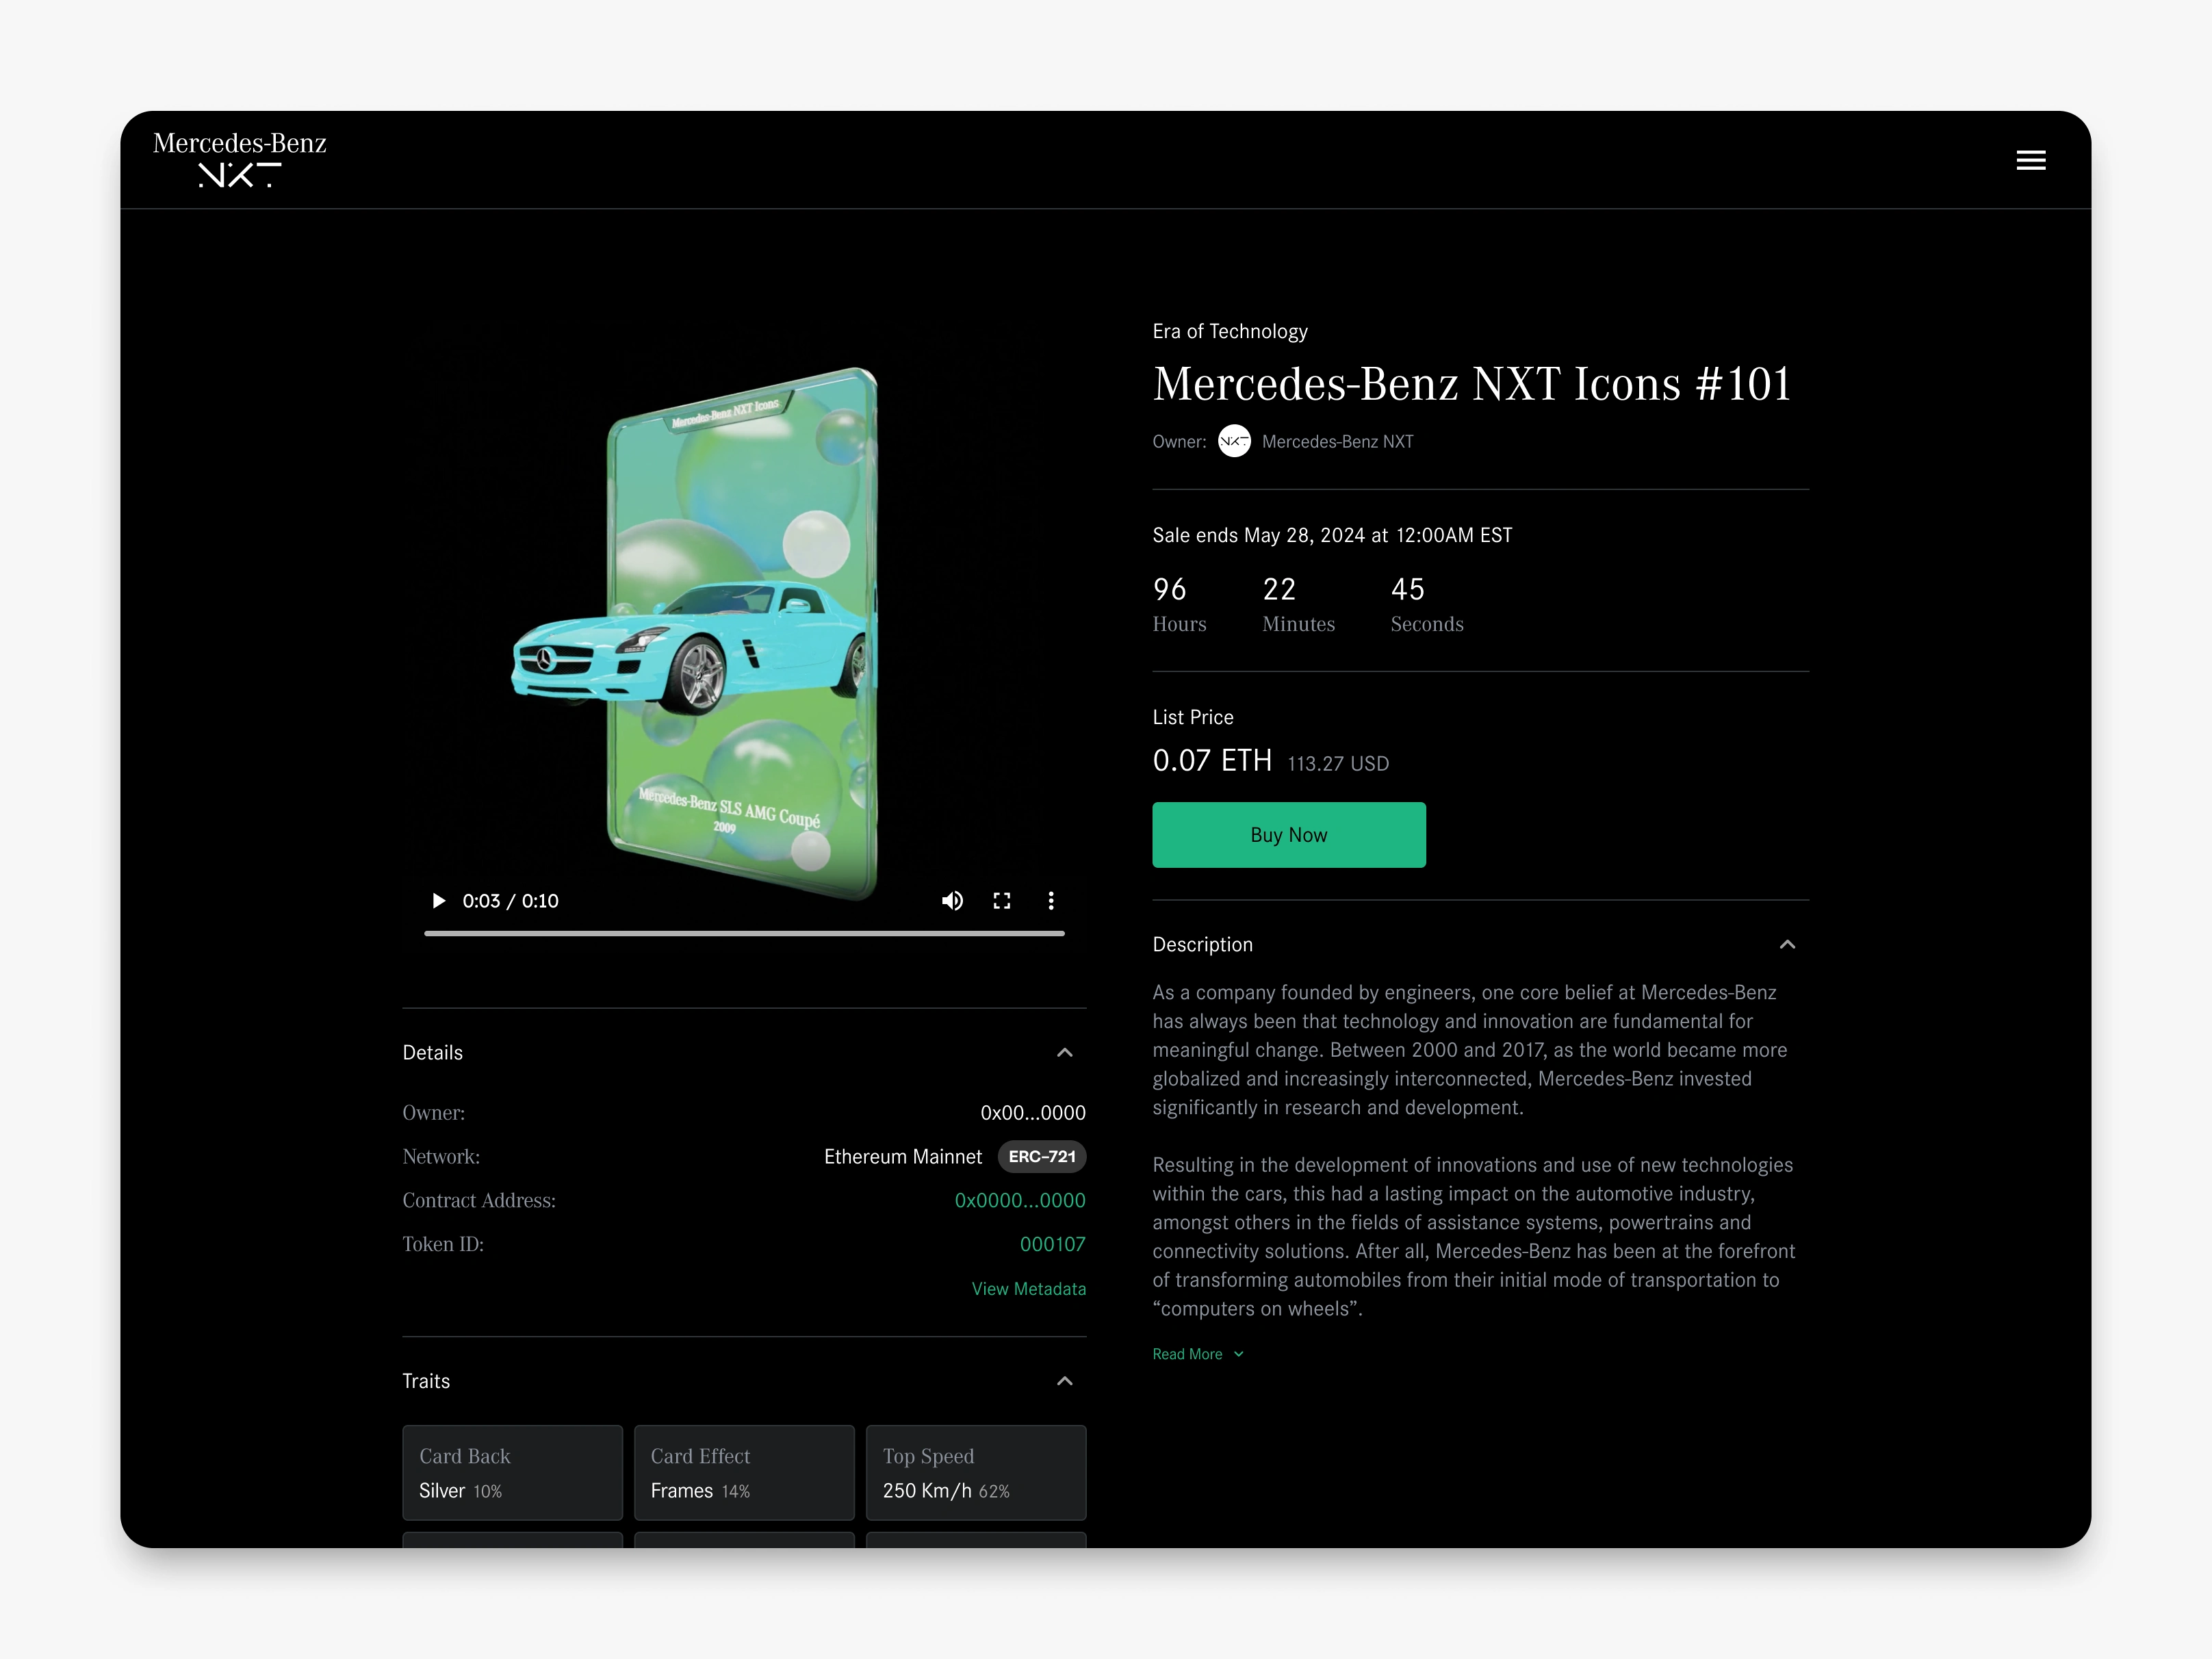Enter fullscreen video mode
Viewport: 2212px width, 1659px height.
coord(1001,901)
